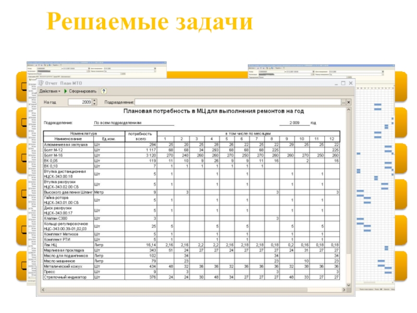
Task: Click the report title 'Плановая потребность в МЦ'
Action: (214, 111)
